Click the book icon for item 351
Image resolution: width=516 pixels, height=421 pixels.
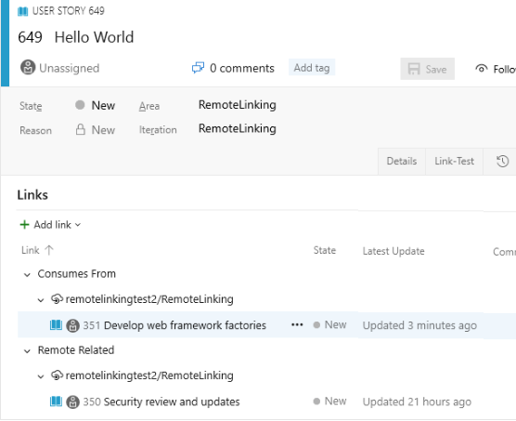pyautogui.click(x=56, y=325)
